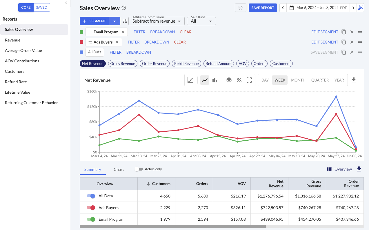The image size is (369, 230).
Task: Open the filter settings sliders icon
Action: click(125, 21)
